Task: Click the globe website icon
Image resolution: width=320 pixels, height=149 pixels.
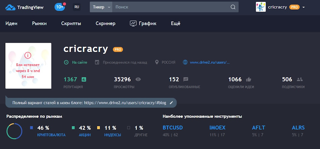Action: tap(185, 62)
